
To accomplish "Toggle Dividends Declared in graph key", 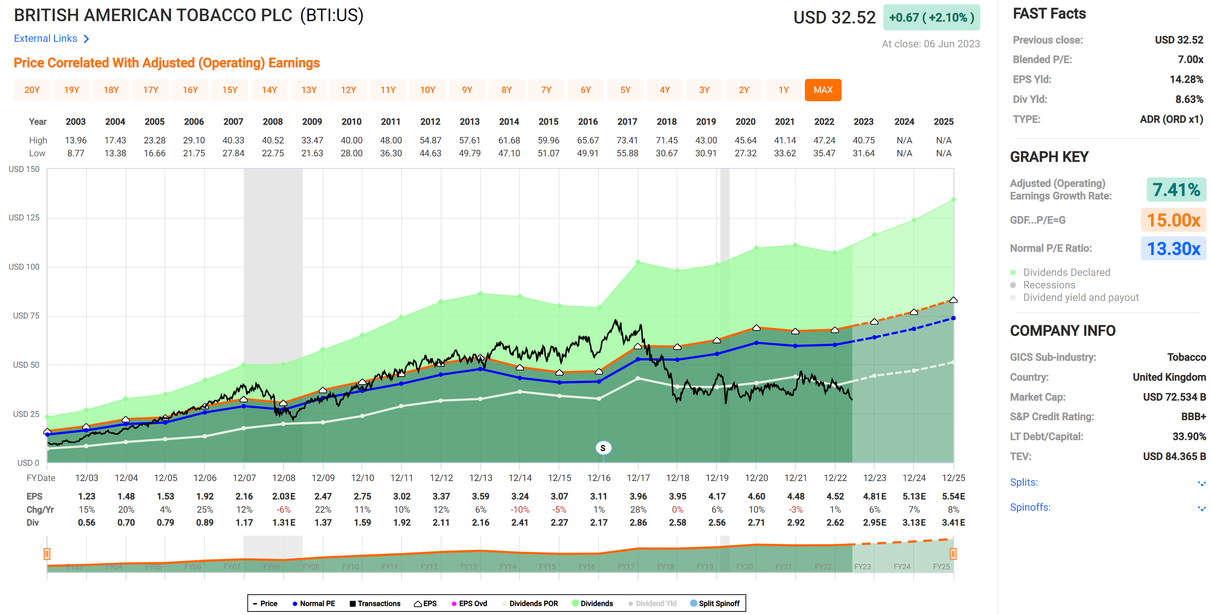I will point(1060,272).
